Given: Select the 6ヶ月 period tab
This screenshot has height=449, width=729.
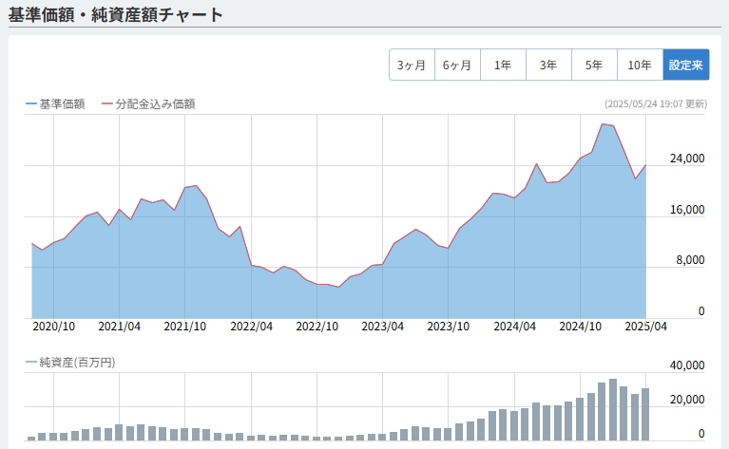Looking at the screenshot, I should (457, 65).
